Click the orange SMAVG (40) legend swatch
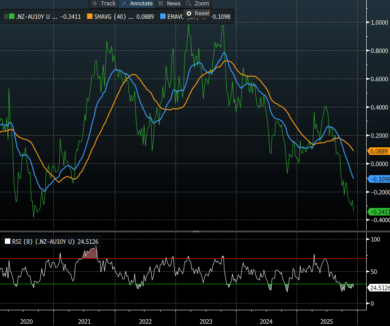 click(90, 17)
